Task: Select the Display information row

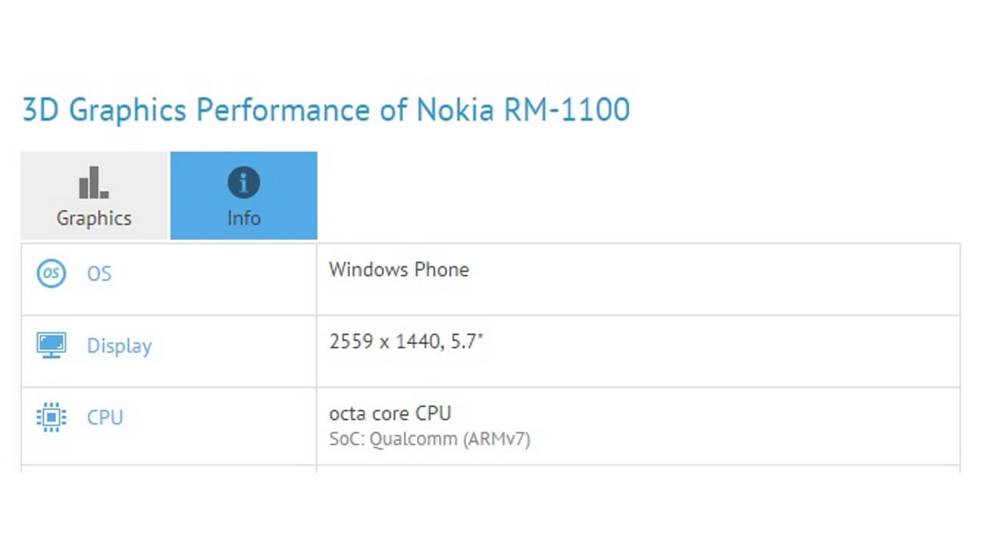Action: (491, 350)
